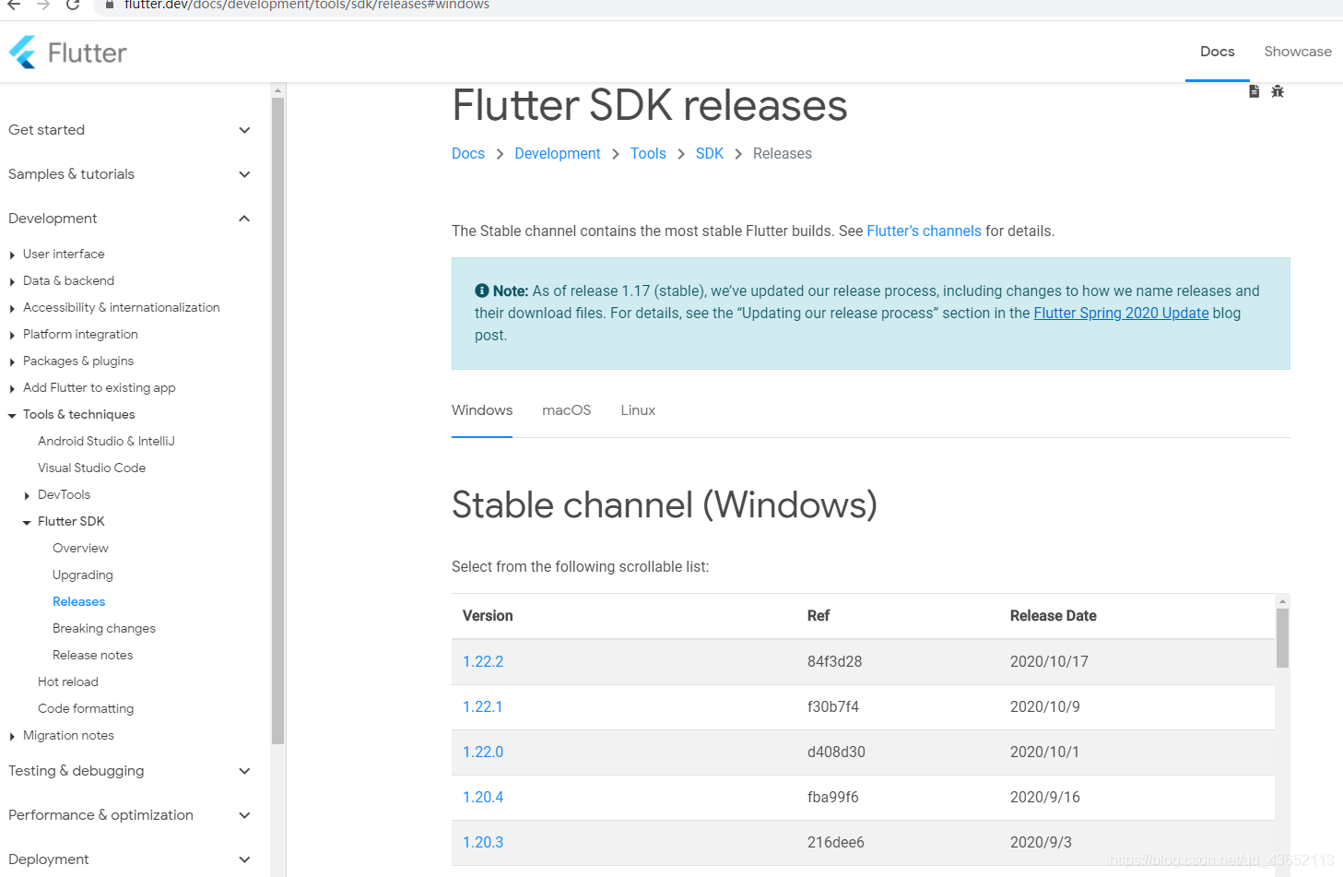
Task: Click the releases table scroll up arrow
Action: pyautogui.click(x=1282, y=601)
